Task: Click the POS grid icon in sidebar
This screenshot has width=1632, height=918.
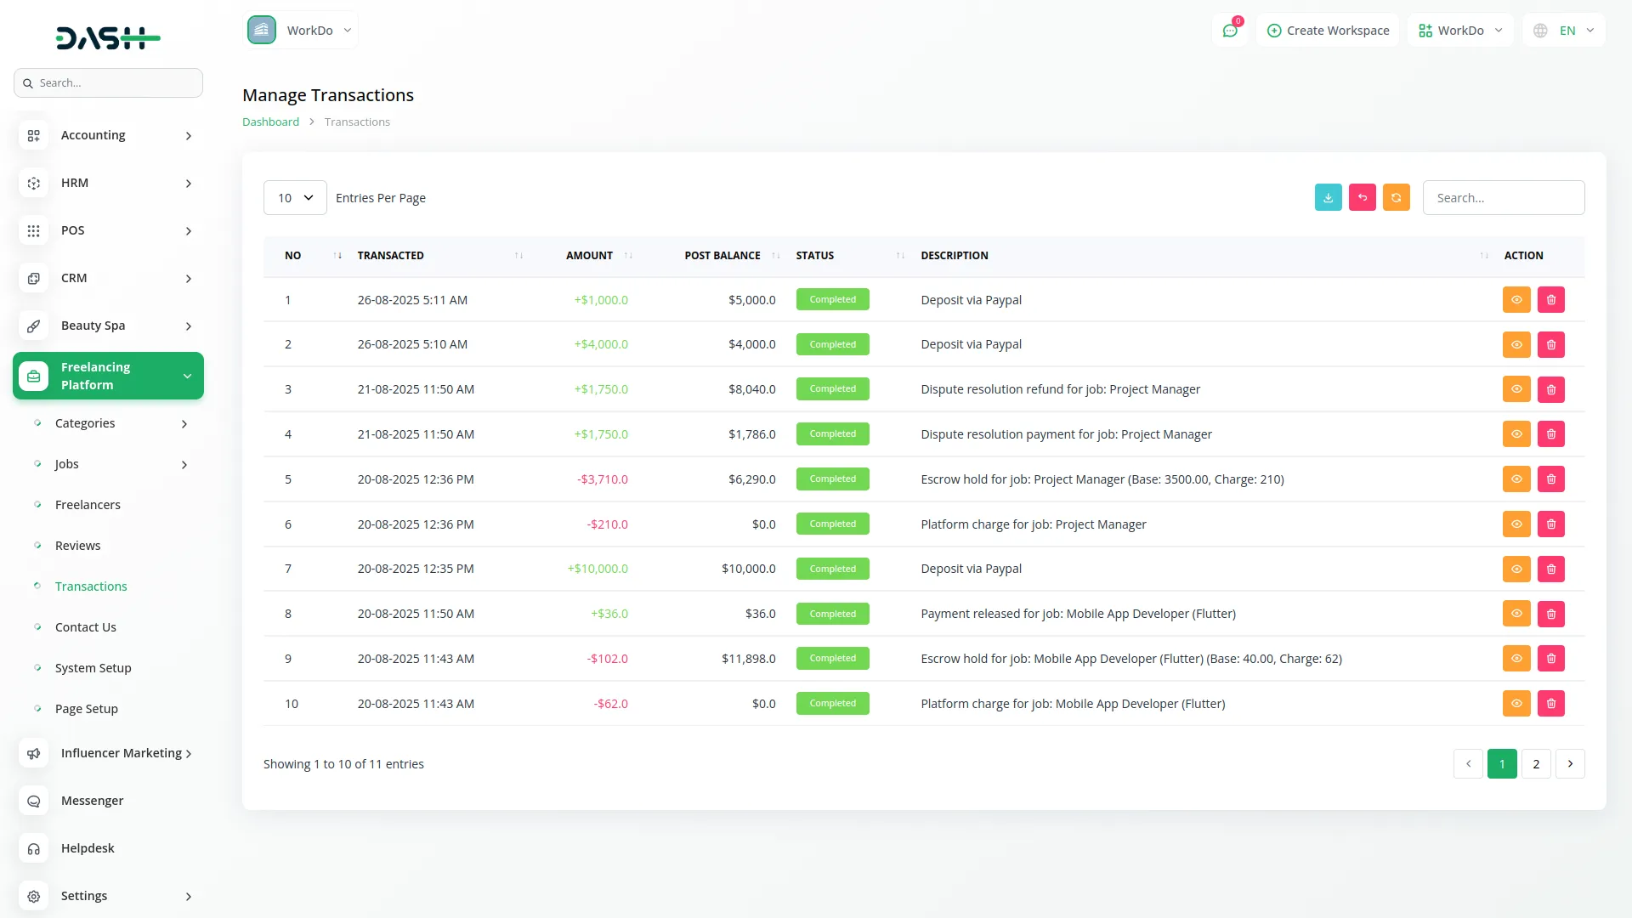Action: click(34, 230)
